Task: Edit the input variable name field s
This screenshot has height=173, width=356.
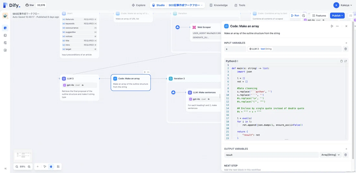Action: tap(235, 49)
